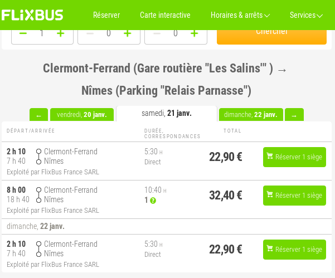Reserve seat for Saturday's 2 h 10 departure
Viewport: 335px width, 278px height.
coord(294,157)
